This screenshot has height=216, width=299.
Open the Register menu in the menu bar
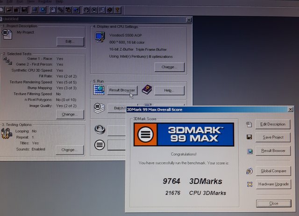point(45,1)
